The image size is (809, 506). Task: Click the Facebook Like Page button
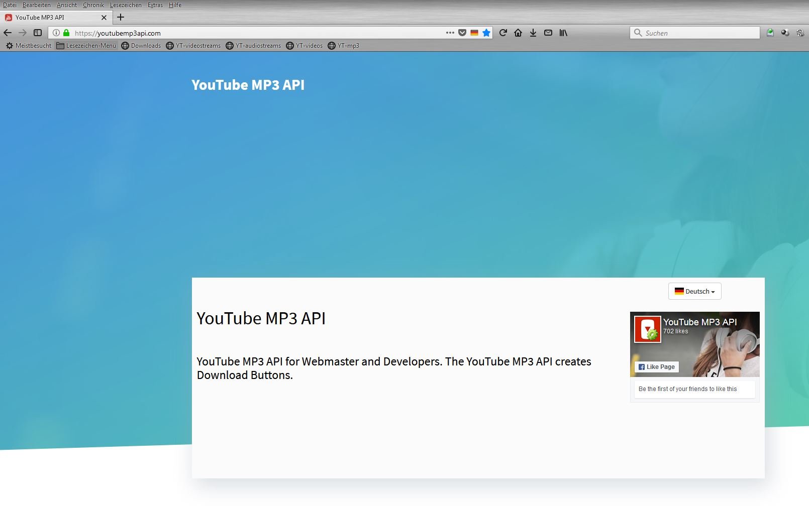657,367
